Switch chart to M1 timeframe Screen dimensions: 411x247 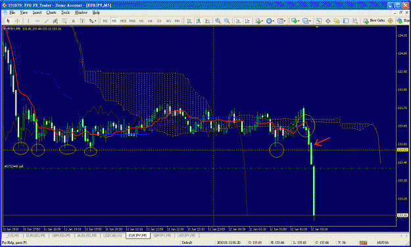pyautogui.click(x=105, y=21)
